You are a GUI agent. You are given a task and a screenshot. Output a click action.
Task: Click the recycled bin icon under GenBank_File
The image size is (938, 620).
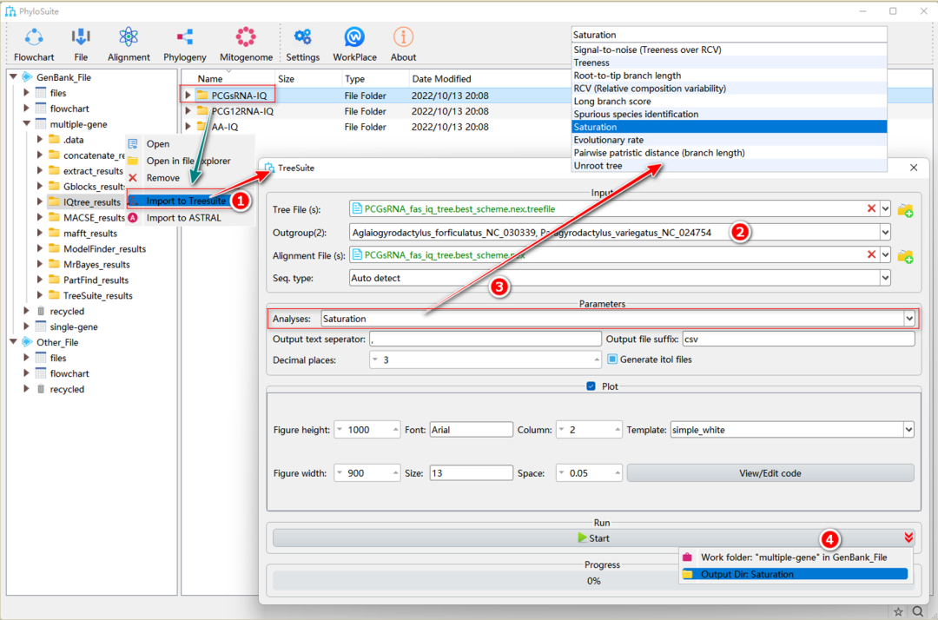(x=41, y=311)
